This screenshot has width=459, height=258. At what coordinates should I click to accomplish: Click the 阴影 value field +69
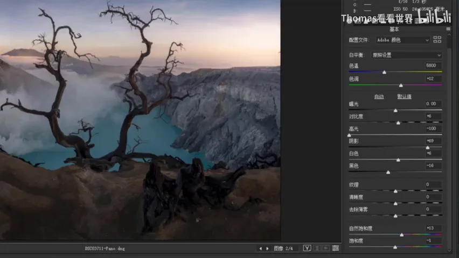(x=433, y=140)
